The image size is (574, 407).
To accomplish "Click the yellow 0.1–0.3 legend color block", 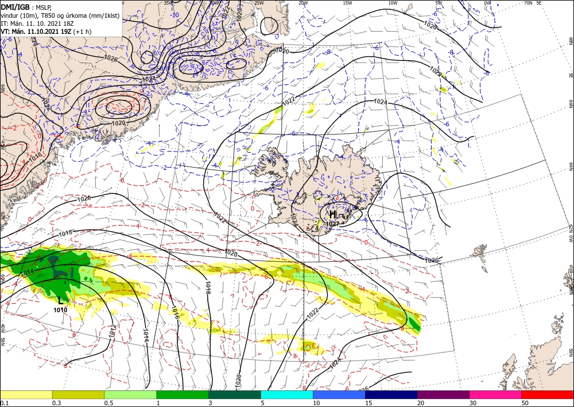I will tap(26, 394).
